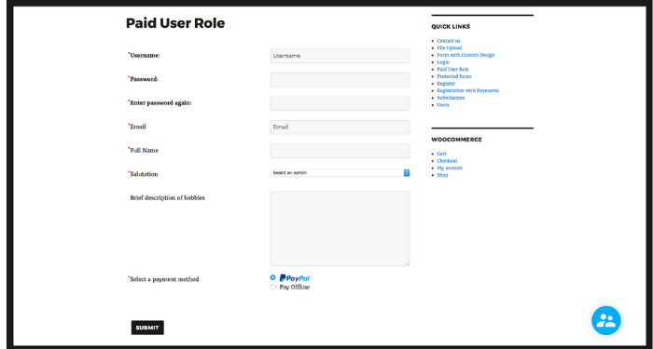Click the Quick Links heading
Screen dimensions: 653x349
click(451, 27)
